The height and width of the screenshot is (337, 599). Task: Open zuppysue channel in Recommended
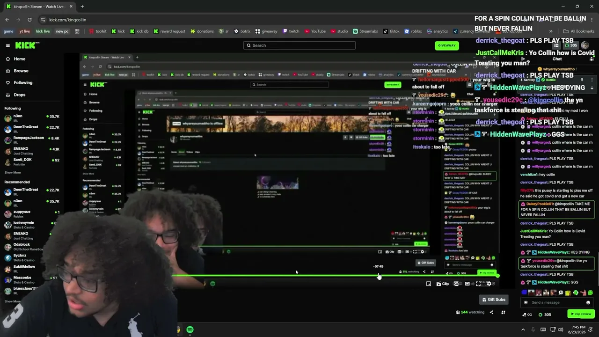(x=32, y=214)
